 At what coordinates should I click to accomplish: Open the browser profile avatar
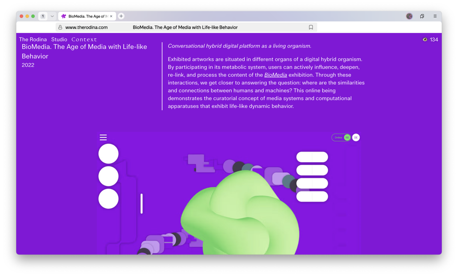coord(409,16)
